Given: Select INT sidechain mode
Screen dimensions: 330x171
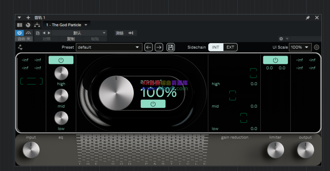Looking at the screenshot, I should 215,47.
